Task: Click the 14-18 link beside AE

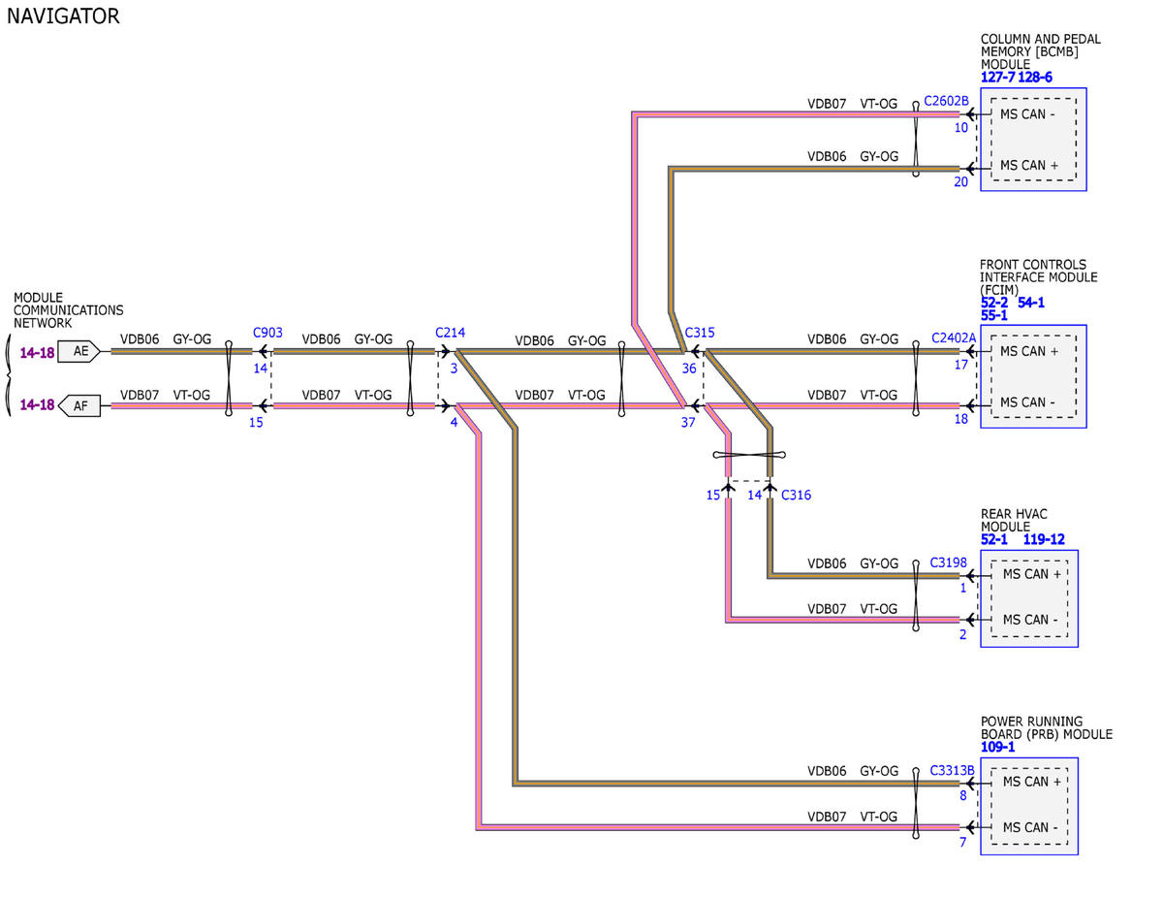Action: 37,352
